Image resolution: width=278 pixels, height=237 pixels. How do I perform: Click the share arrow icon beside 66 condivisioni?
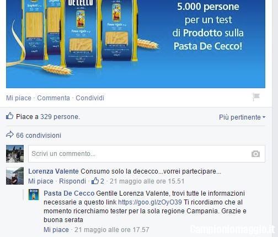[x=10, y=134]
